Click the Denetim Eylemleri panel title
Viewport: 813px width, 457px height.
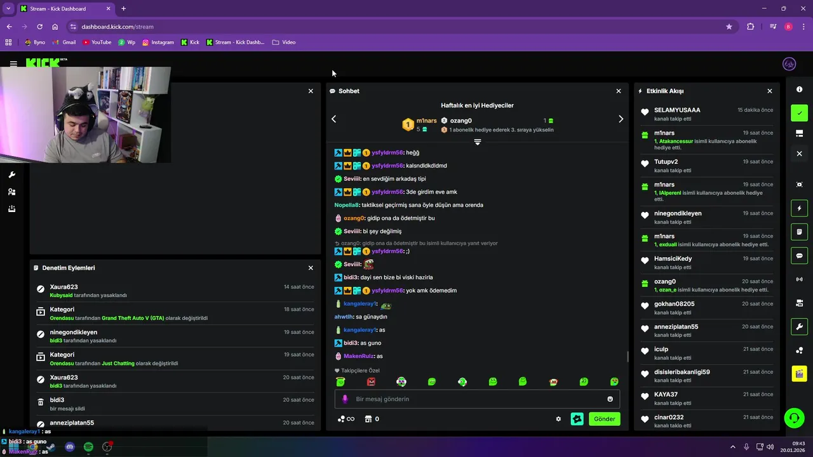click(69, 268)
